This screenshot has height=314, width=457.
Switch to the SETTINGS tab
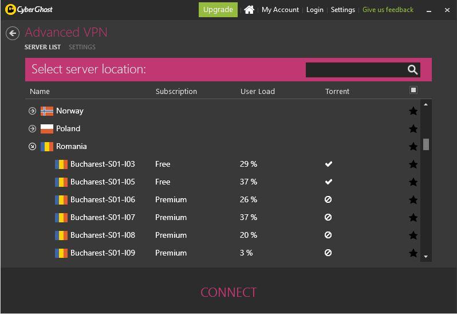click(x=82, y=47)
